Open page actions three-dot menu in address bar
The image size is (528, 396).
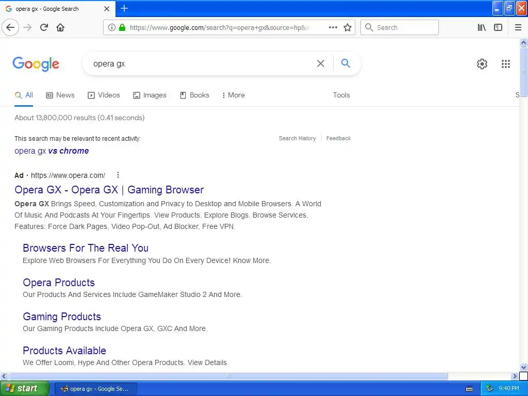coord(333,27)
